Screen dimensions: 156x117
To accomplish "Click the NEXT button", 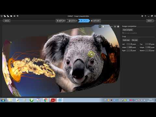I will (x=150, y=21).
